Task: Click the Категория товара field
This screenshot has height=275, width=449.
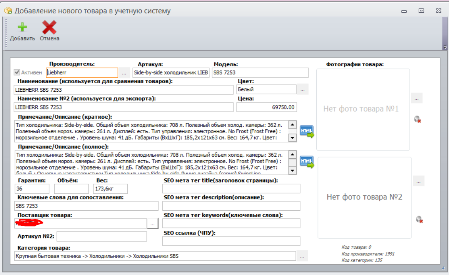Action: click(155, 256)
